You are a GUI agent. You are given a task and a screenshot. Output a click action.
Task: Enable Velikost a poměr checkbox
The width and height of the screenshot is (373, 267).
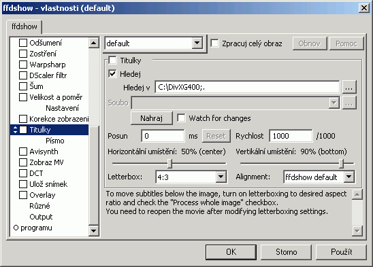pos(23,97)
